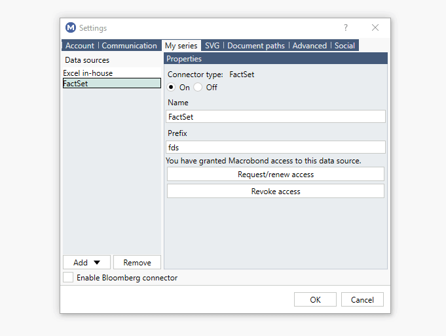Click 'Connector type:' label text

[x=195, y=75]
